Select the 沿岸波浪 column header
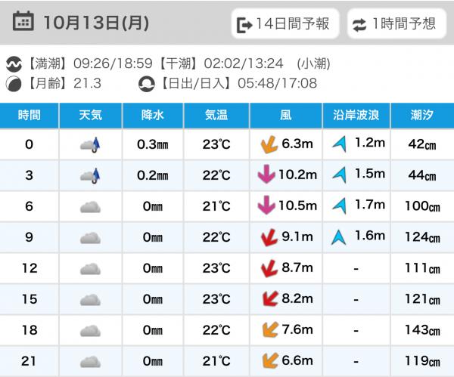 pos(356,116)
